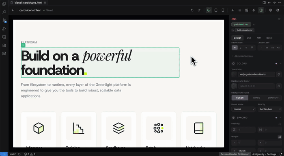This screenshot has width=284, height=156.
Task: Set letter case to lowercase (aa)
Action: point(267,48)
